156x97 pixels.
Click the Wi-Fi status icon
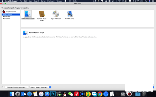pyautogui.click(x=119, y=1)
